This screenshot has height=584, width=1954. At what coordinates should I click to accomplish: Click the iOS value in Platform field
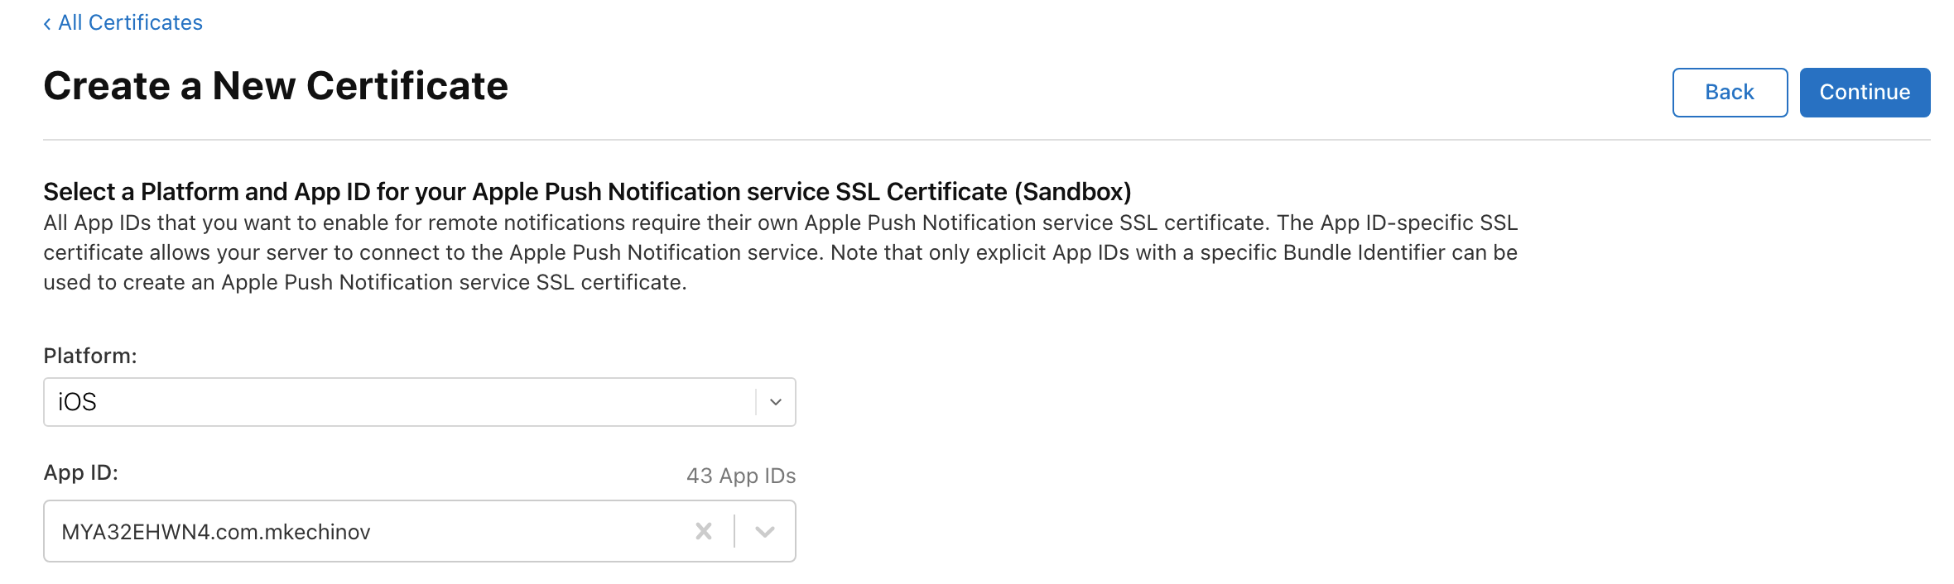[78, 402]
